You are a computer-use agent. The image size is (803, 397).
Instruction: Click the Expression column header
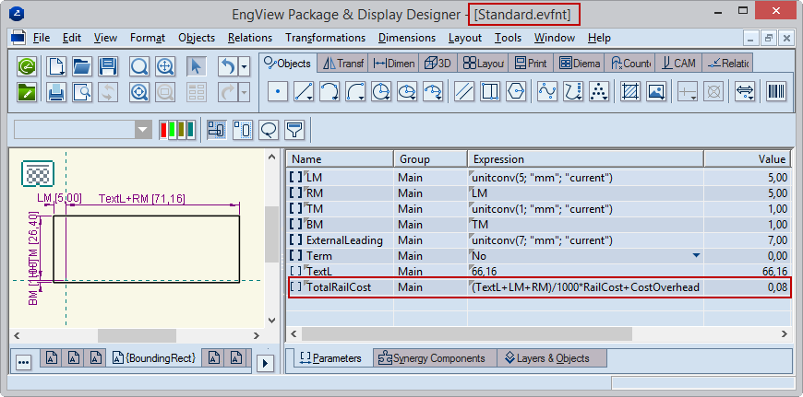point(498,159)
